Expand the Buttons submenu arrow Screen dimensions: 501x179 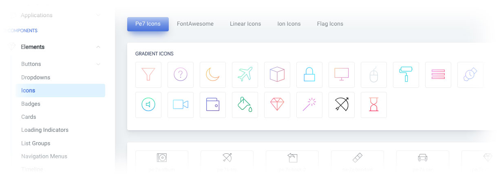coord(98,64)
